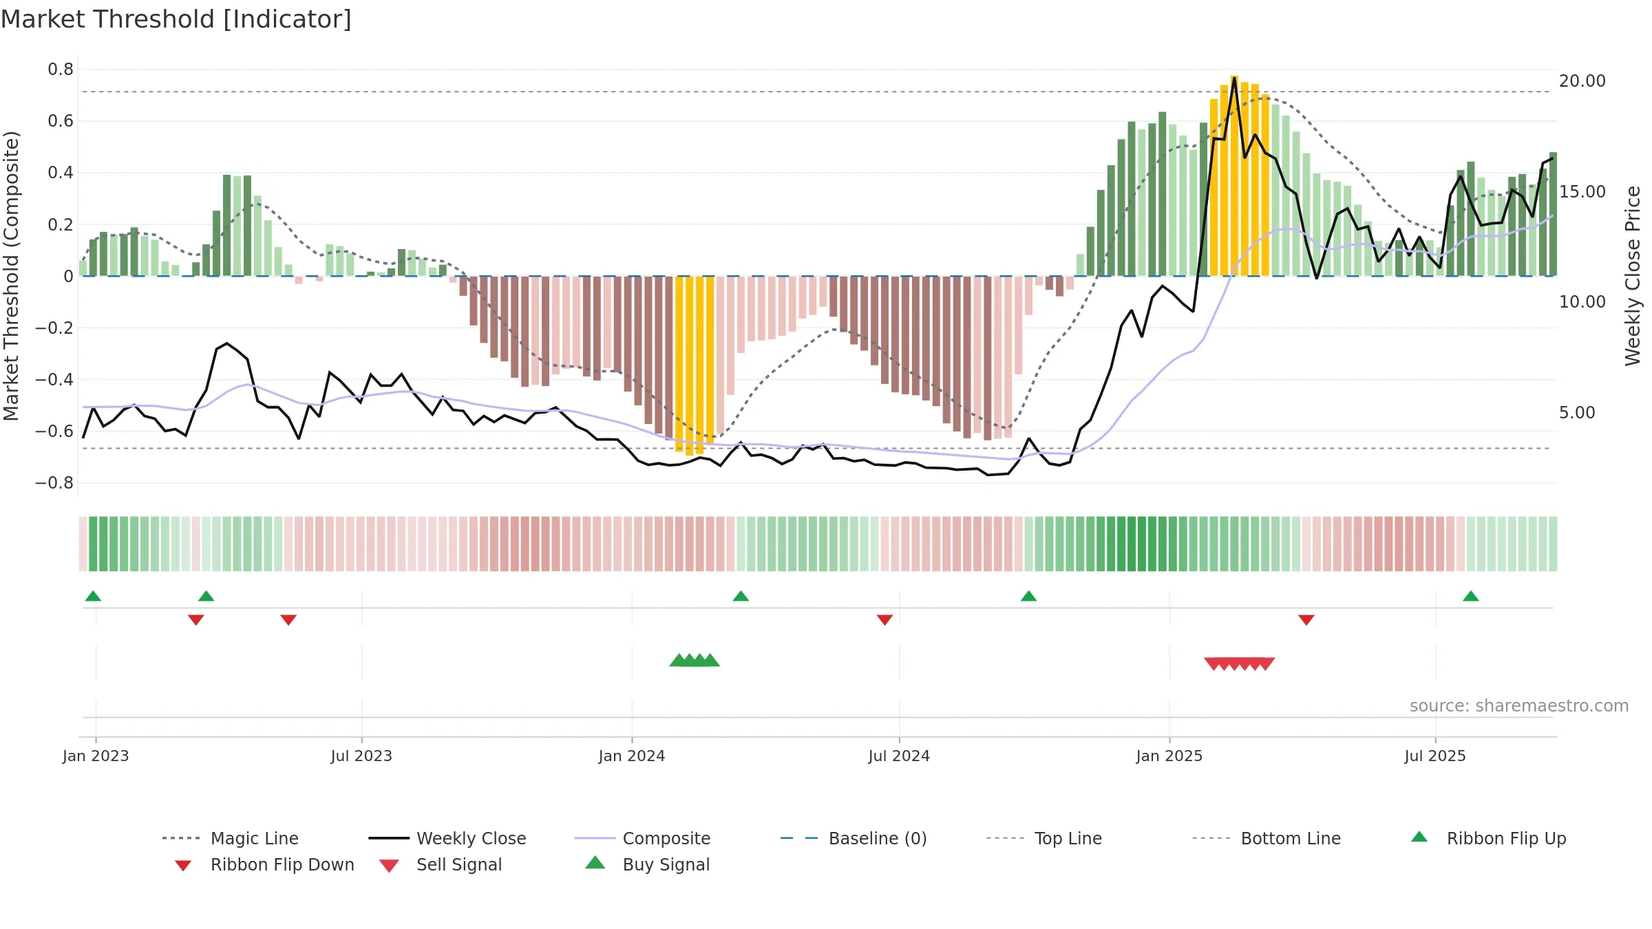
Task: Click the 15.00 right axis price label
Action: (1582, 192)
